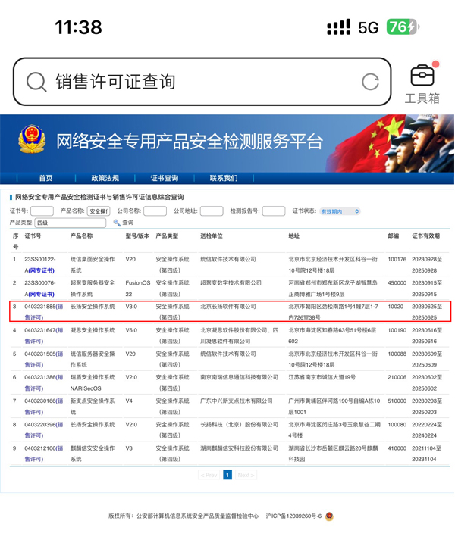
Task: Click the 产品名称 column header
Action: [81, 236]
